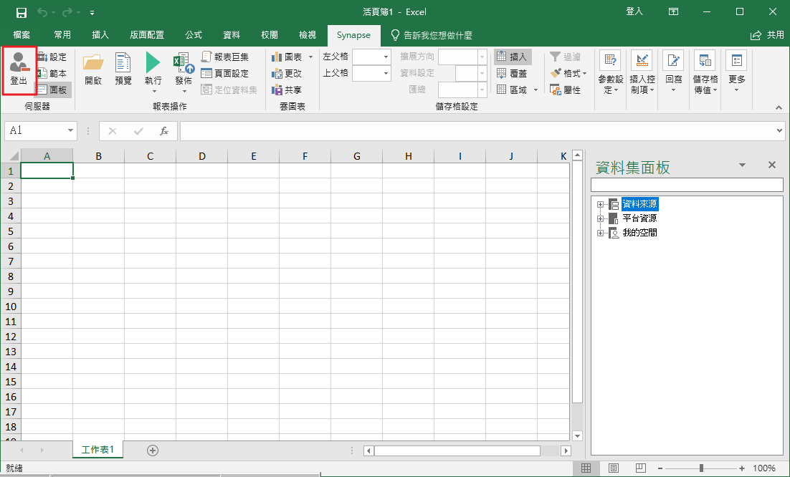Image resolution: width=790 pixels, height=477 pixels.
Task: Toggle 插入 insert mode in ribbon
Action: 512,57
